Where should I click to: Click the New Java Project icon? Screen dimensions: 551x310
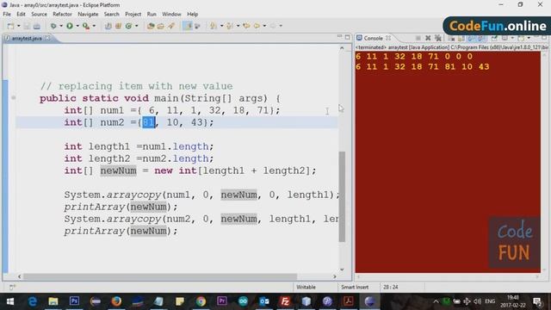(x=108, y=26)
